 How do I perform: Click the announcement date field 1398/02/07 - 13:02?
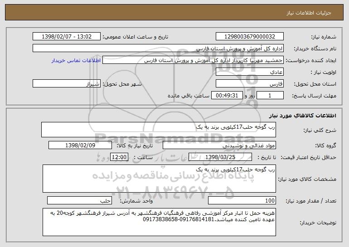click(67, 37)
